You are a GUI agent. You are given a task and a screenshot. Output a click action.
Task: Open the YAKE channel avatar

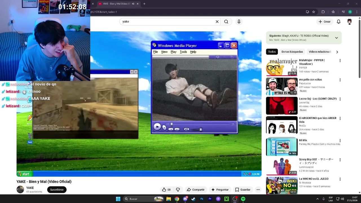tap(20, 189)
